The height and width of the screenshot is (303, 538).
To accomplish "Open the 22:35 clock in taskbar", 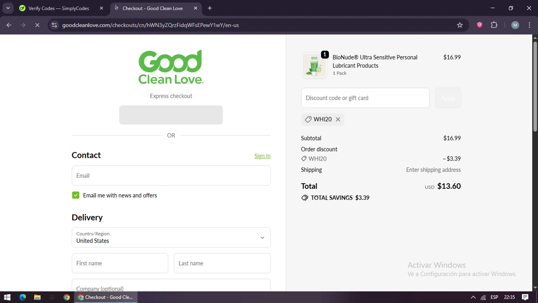I will coord(509,297).
